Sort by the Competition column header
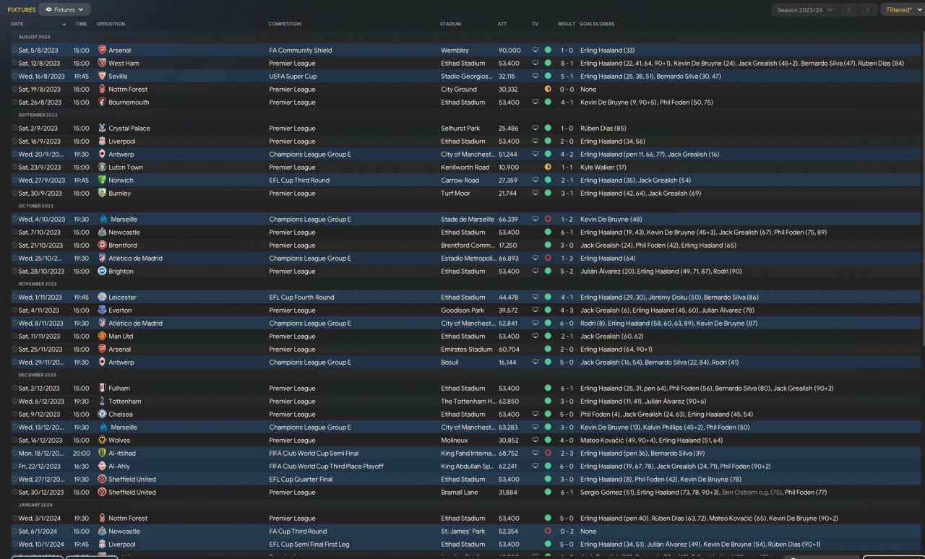 [285, 24]
